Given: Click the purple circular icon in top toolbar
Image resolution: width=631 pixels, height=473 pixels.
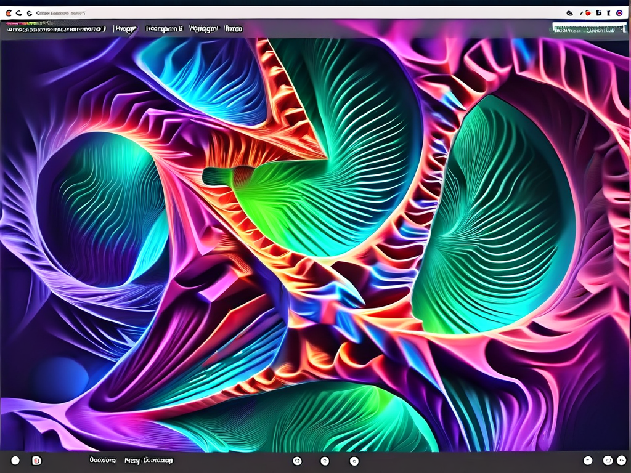Looking at the screenshot, I should pyautogui.click(x=619, y=12).
